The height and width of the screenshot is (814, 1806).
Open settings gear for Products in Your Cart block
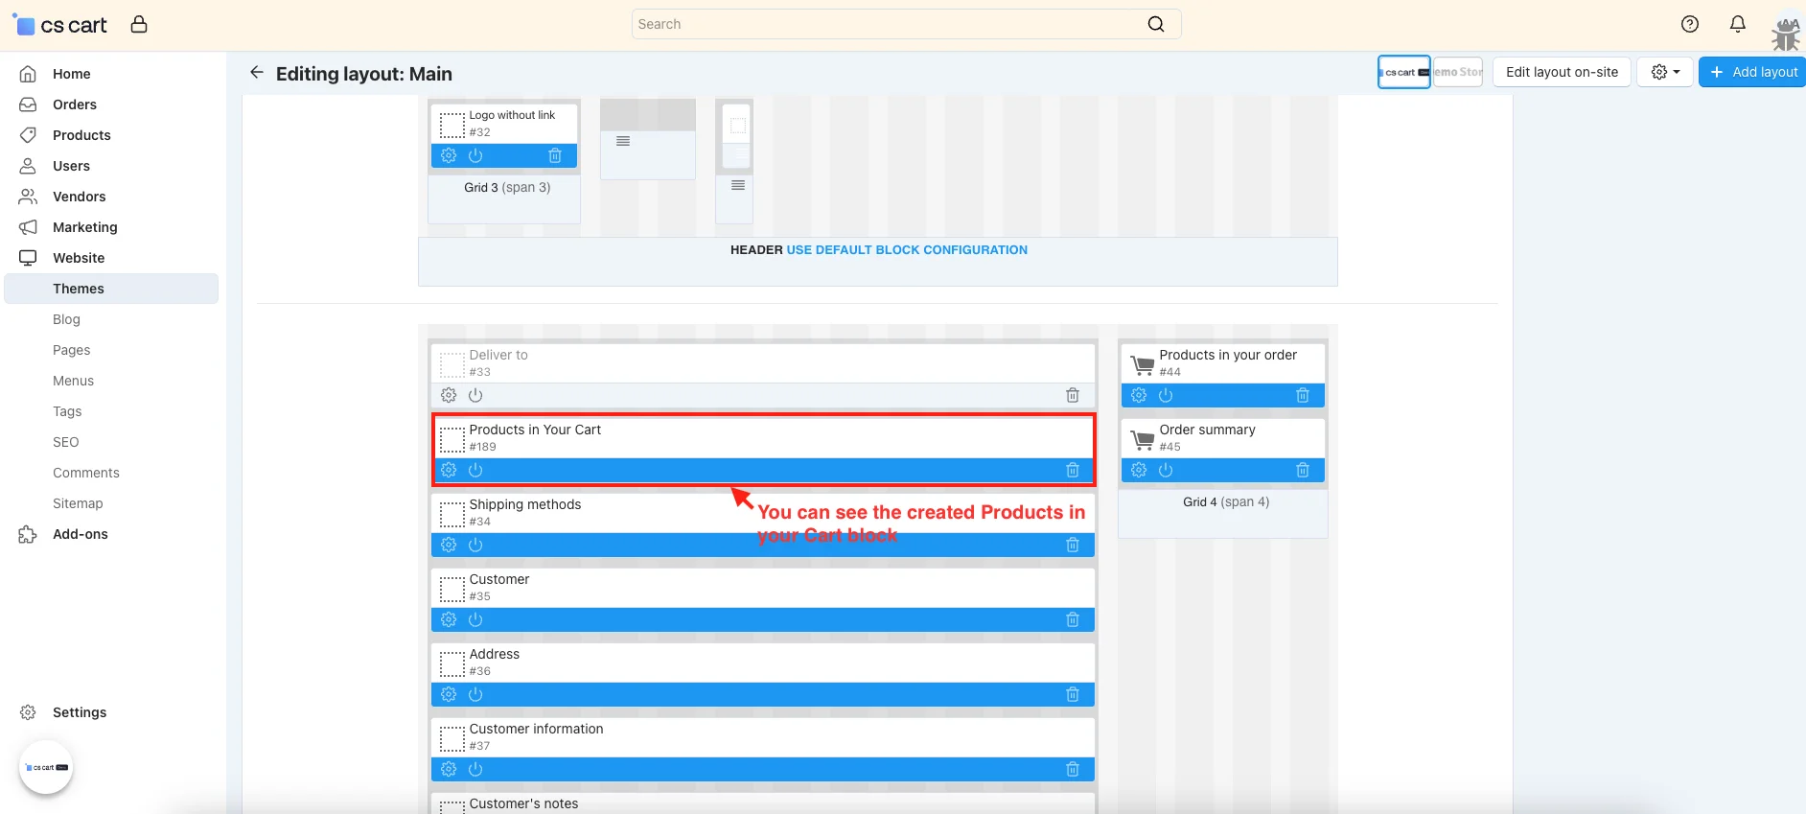pos(449,470)
